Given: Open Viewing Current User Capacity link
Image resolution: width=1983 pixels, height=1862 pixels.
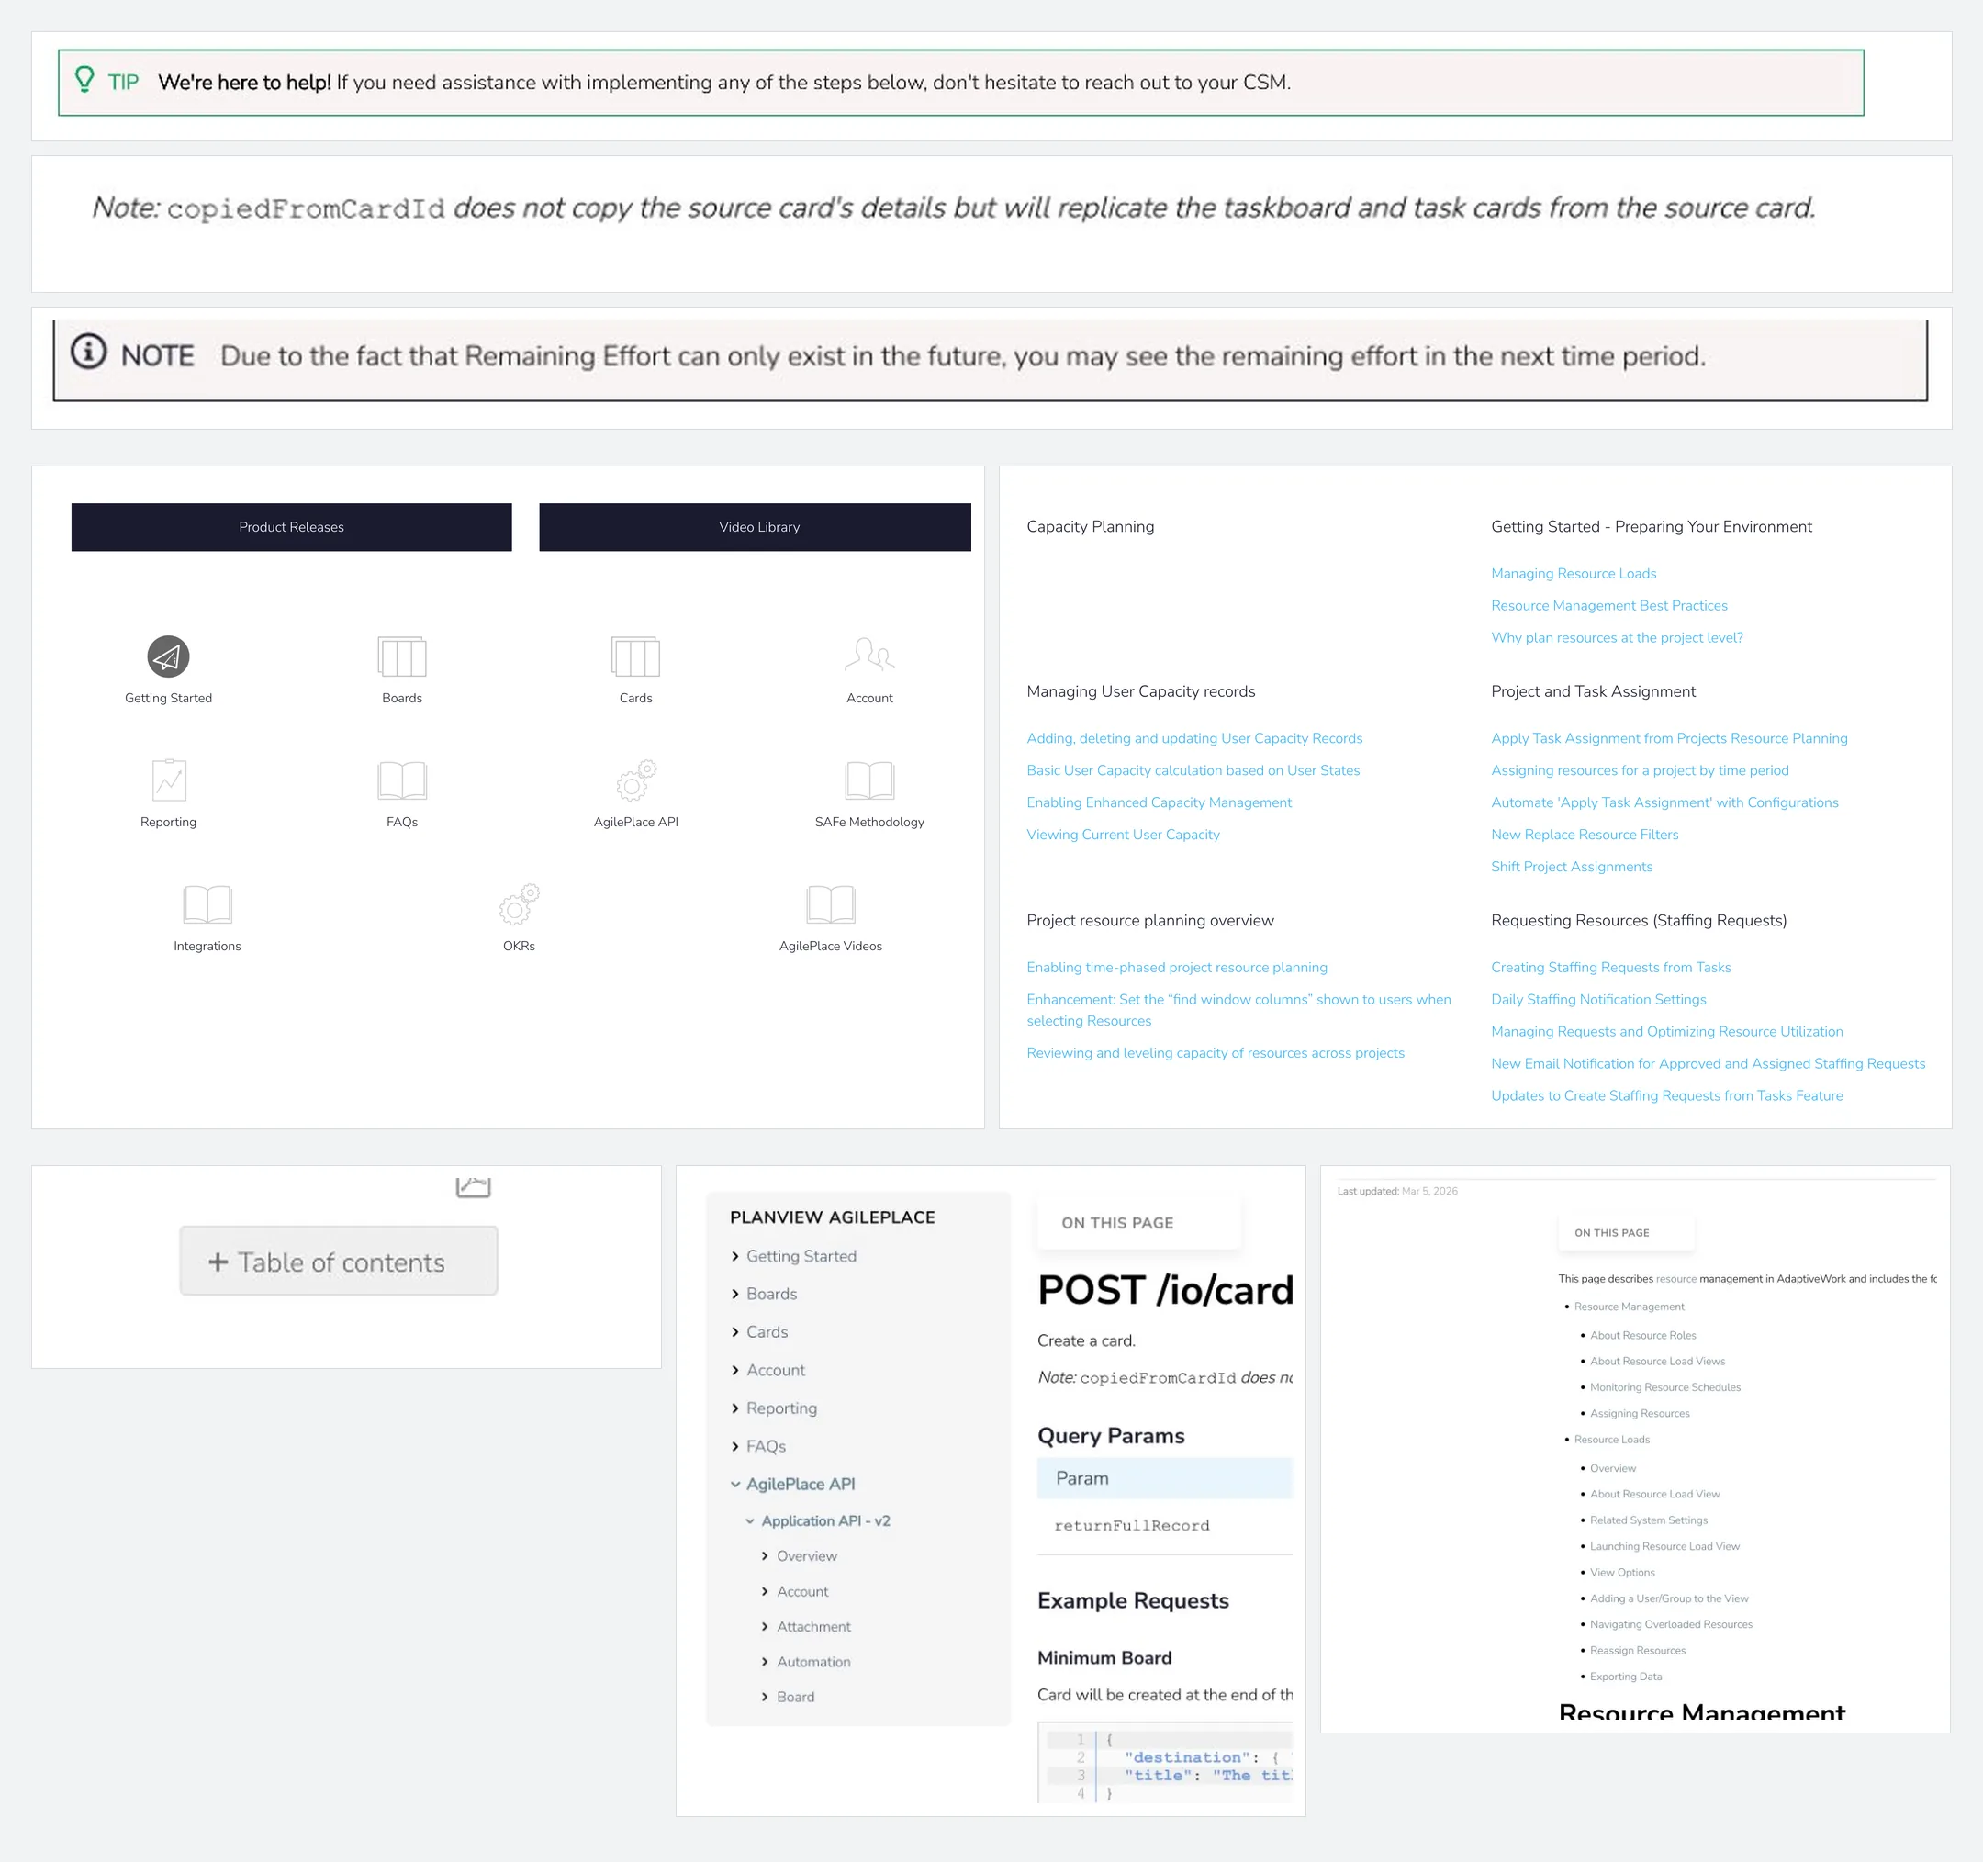Looking at the screenshot, I should pyautogui.click(x=1123, y=834).
